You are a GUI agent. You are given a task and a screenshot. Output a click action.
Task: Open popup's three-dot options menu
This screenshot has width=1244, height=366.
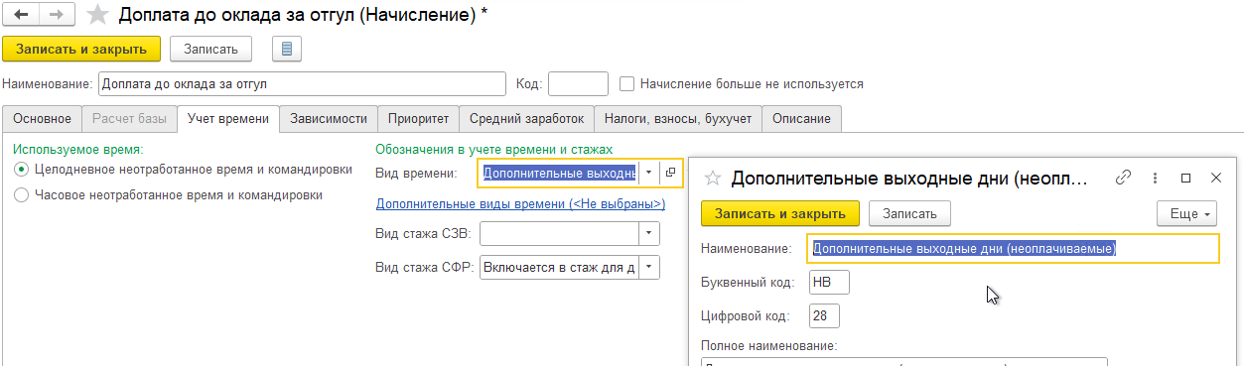[x=1155, y=178]
